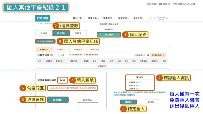203x114 pixels.
Task: Click the 取得資料 button
Action: pyautogui.click(x=58, y=100)
